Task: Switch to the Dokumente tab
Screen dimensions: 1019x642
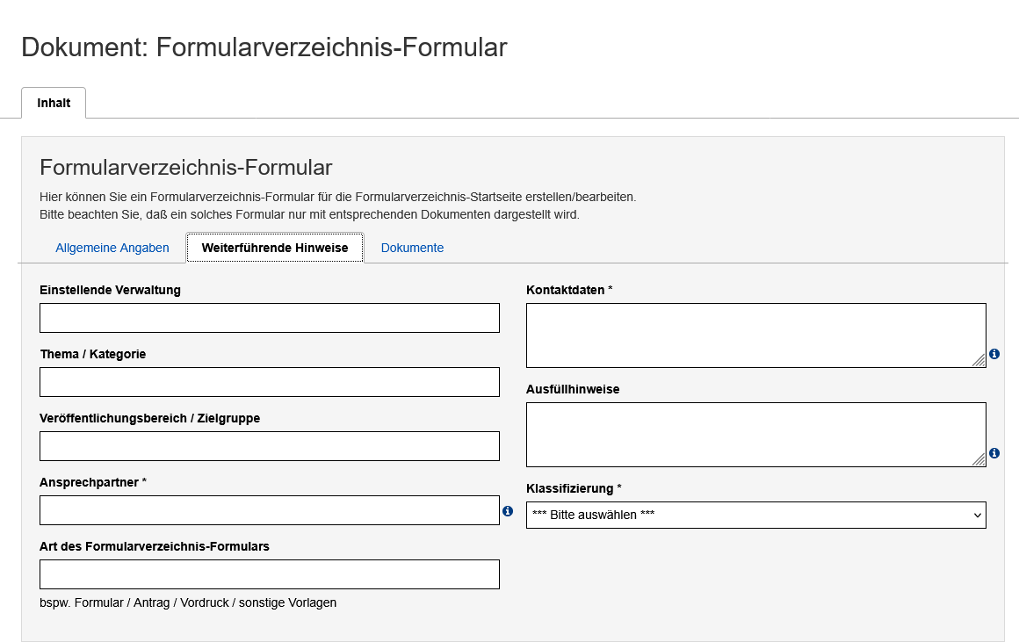Action: pyautogui.click(x=412, y=248)
